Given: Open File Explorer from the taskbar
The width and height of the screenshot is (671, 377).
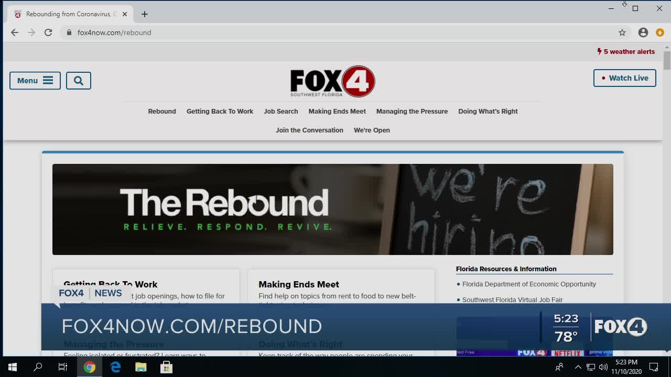Looking at the screenshot, I should [x=141, y=367].
